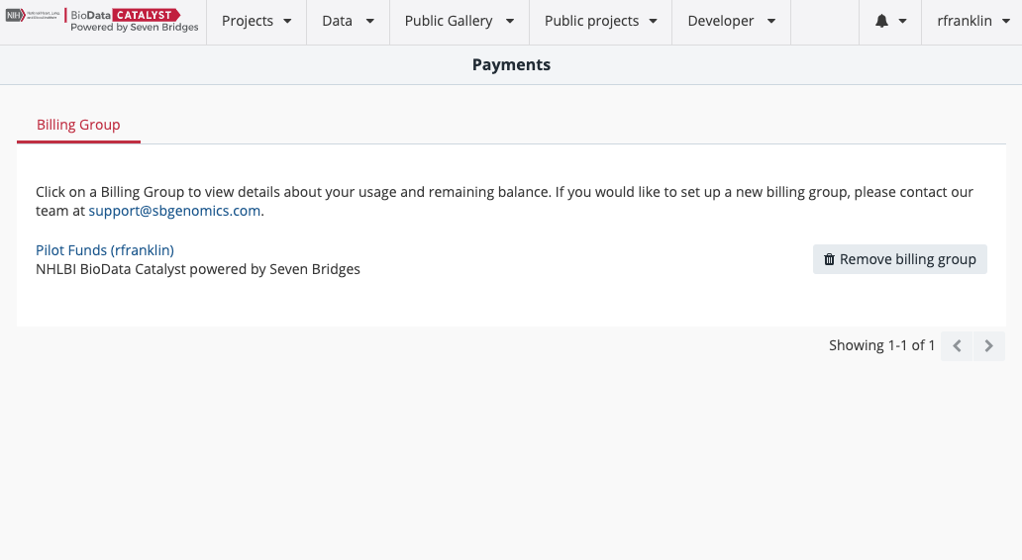Screen dimensions: 1022x560
Task: Select the Billing Group tab
Action: click(x=78, y=125)
